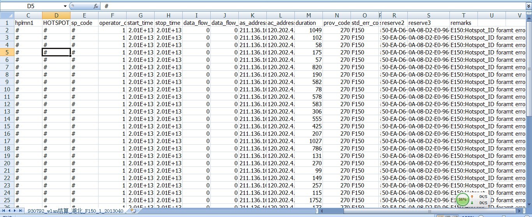
Task: Select the as_address header cell
Action: tap(252, 23)
